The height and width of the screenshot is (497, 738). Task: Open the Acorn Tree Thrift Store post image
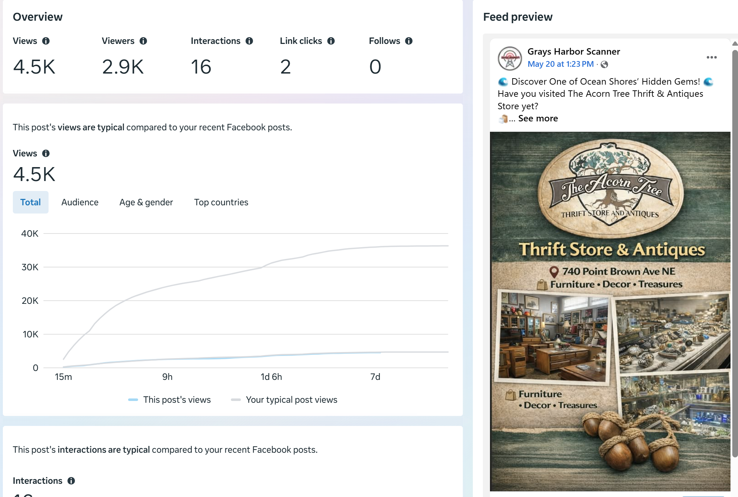coord(610,311)
